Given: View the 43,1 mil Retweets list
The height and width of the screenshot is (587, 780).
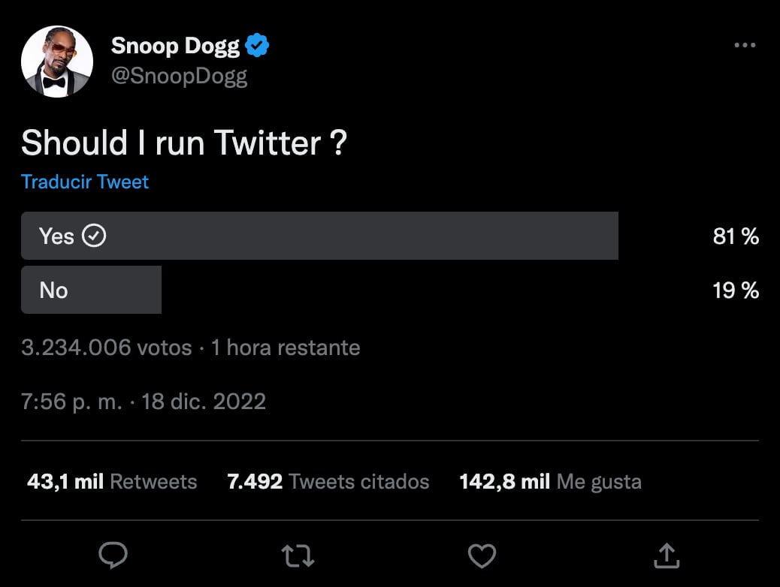Looking at the screenshot, I should point(112,481).
